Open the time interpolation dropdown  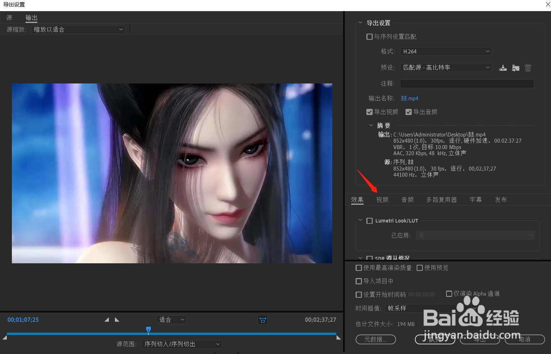431,308
